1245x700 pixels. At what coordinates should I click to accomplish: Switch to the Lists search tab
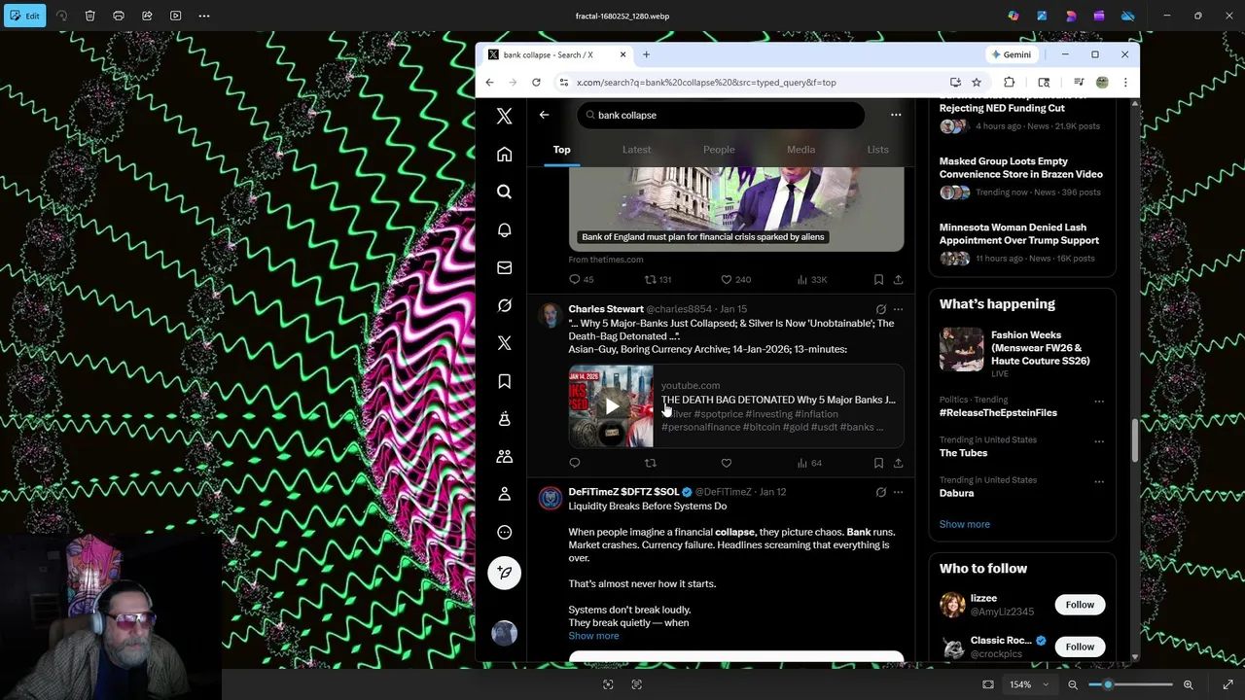point(877,150)
